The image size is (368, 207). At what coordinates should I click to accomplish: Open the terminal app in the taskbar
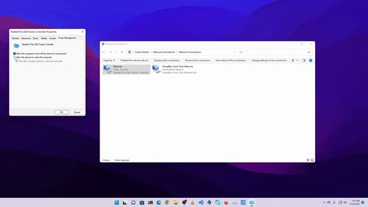click(x=150, y=202)
